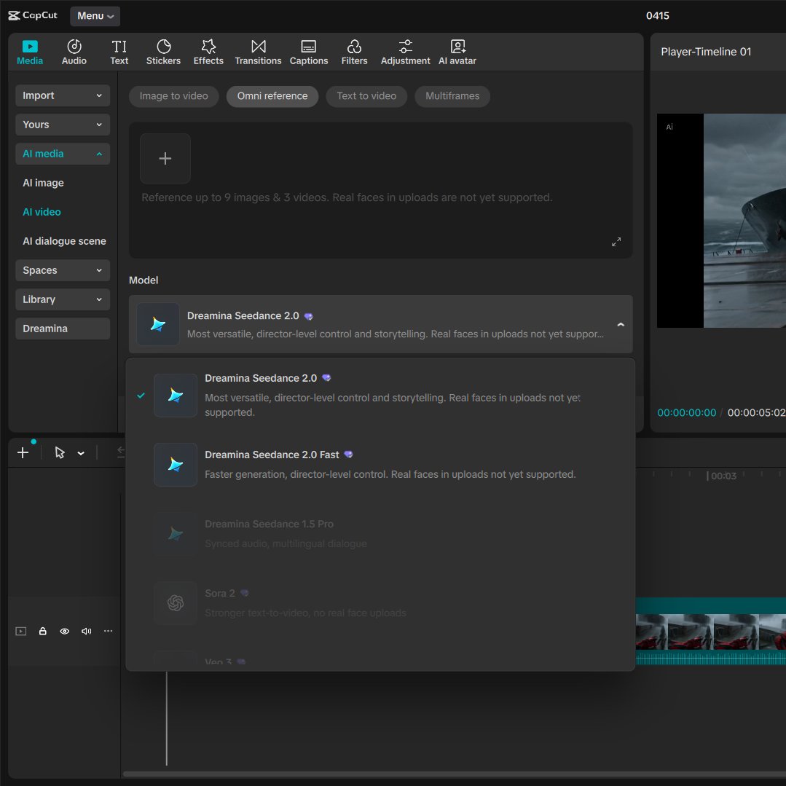
Task: Open the Filters panel
Action: (355, 52)
